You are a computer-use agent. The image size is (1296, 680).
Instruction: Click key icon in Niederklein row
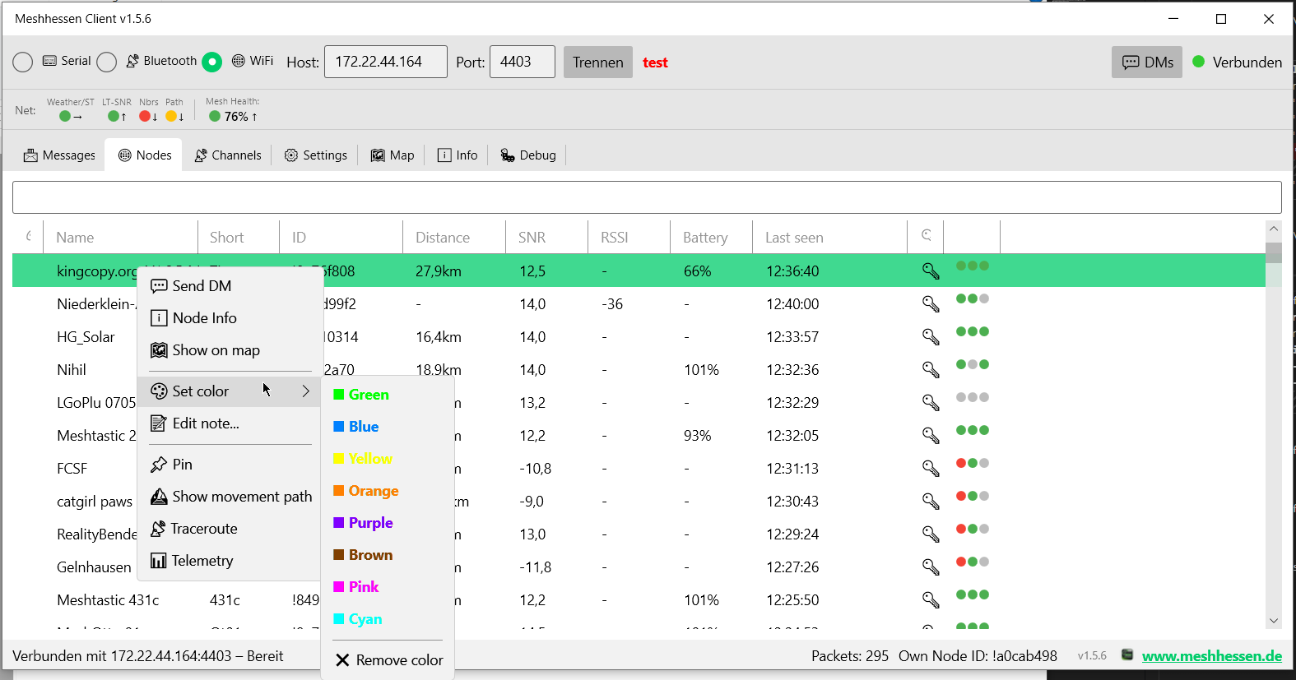pos(931,304)
